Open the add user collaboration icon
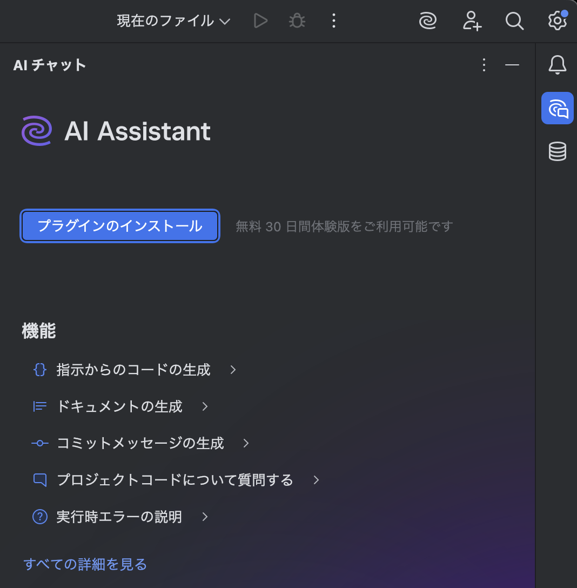 [472, 21]
